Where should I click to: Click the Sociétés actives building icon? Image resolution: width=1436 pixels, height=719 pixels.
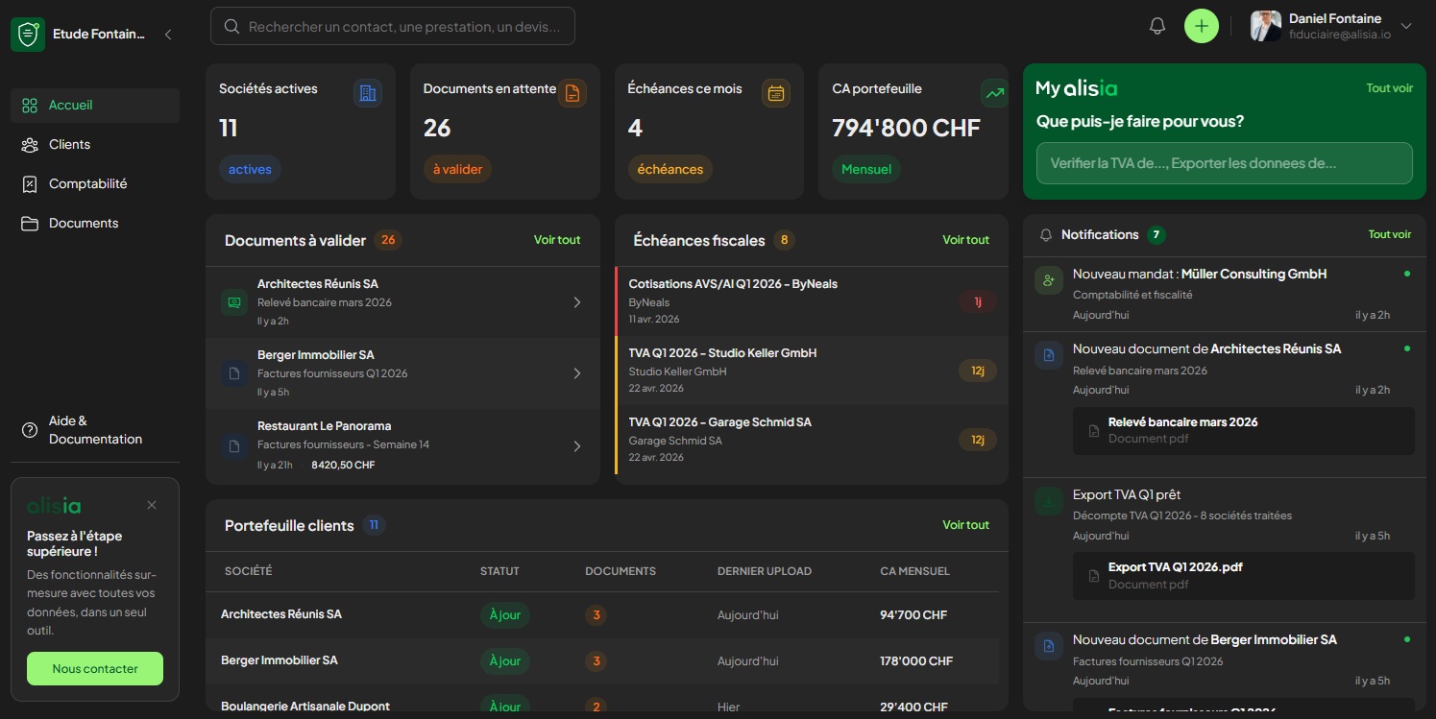(367, 93)
